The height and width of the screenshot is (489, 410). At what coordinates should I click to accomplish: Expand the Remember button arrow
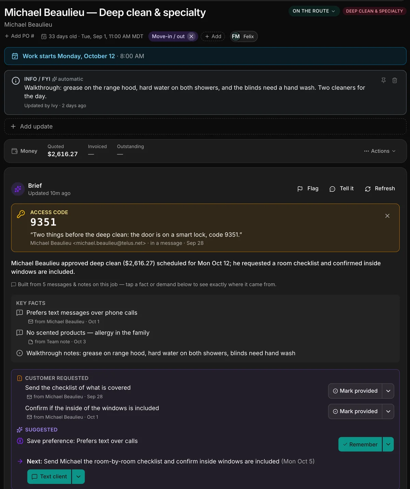click(x=388, y=445)
